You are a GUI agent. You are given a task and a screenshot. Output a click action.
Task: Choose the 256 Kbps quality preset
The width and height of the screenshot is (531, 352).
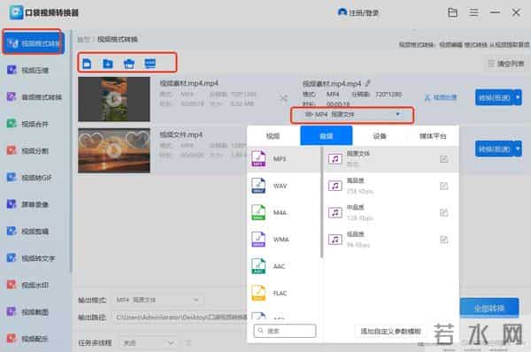click(391, 186)
